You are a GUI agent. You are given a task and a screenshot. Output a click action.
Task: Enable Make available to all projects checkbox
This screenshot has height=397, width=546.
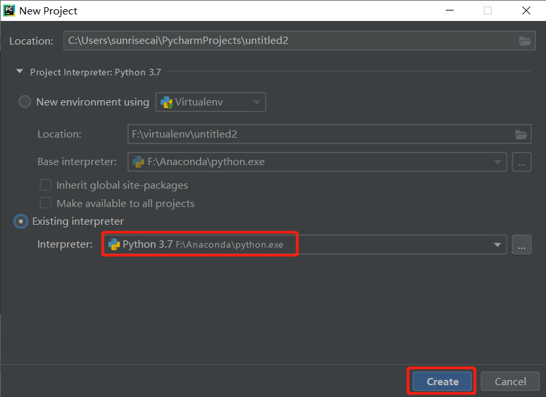coord(46,203)
